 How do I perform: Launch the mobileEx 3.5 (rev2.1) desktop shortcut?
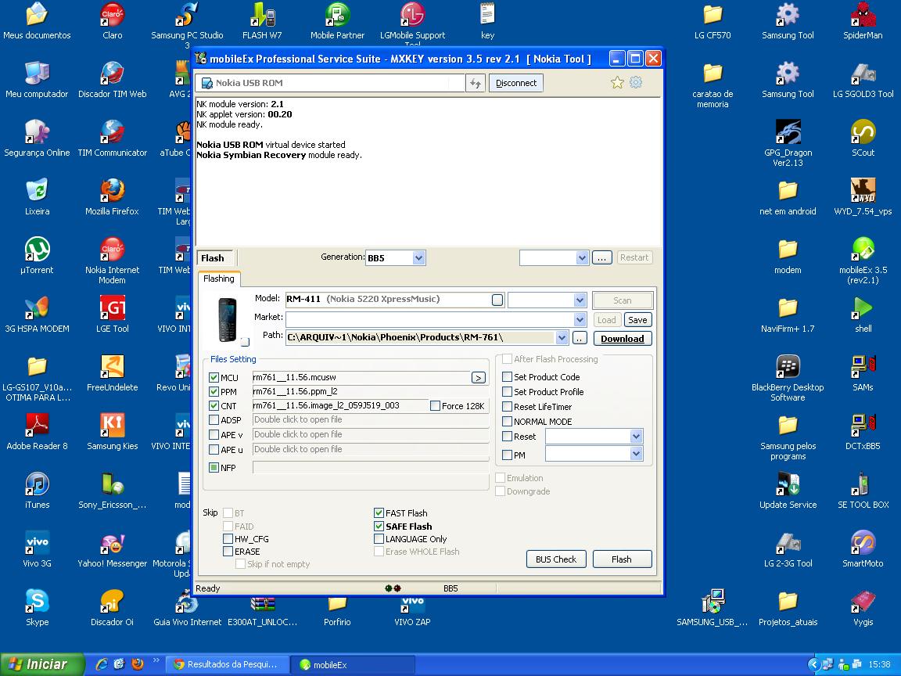click(863, 259)
